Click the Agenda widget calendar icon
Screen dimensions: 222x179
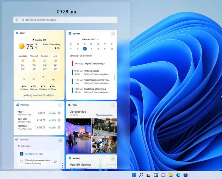pos(70,34)
